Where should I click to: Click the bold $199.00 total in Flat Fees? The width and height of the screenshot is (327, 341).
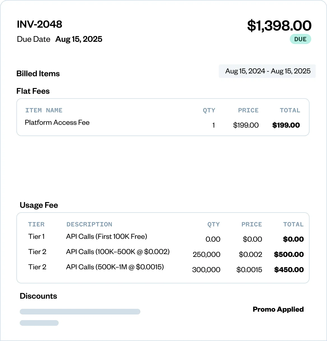pyautogui.click(x=286, y=125)
